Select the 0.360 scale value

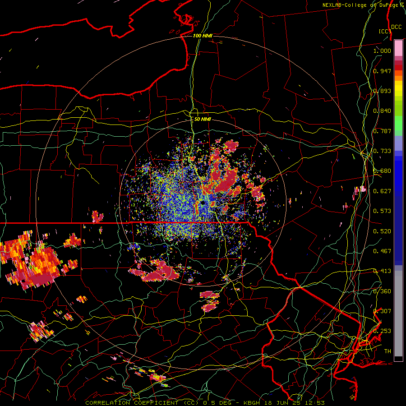tap(382, 291)
